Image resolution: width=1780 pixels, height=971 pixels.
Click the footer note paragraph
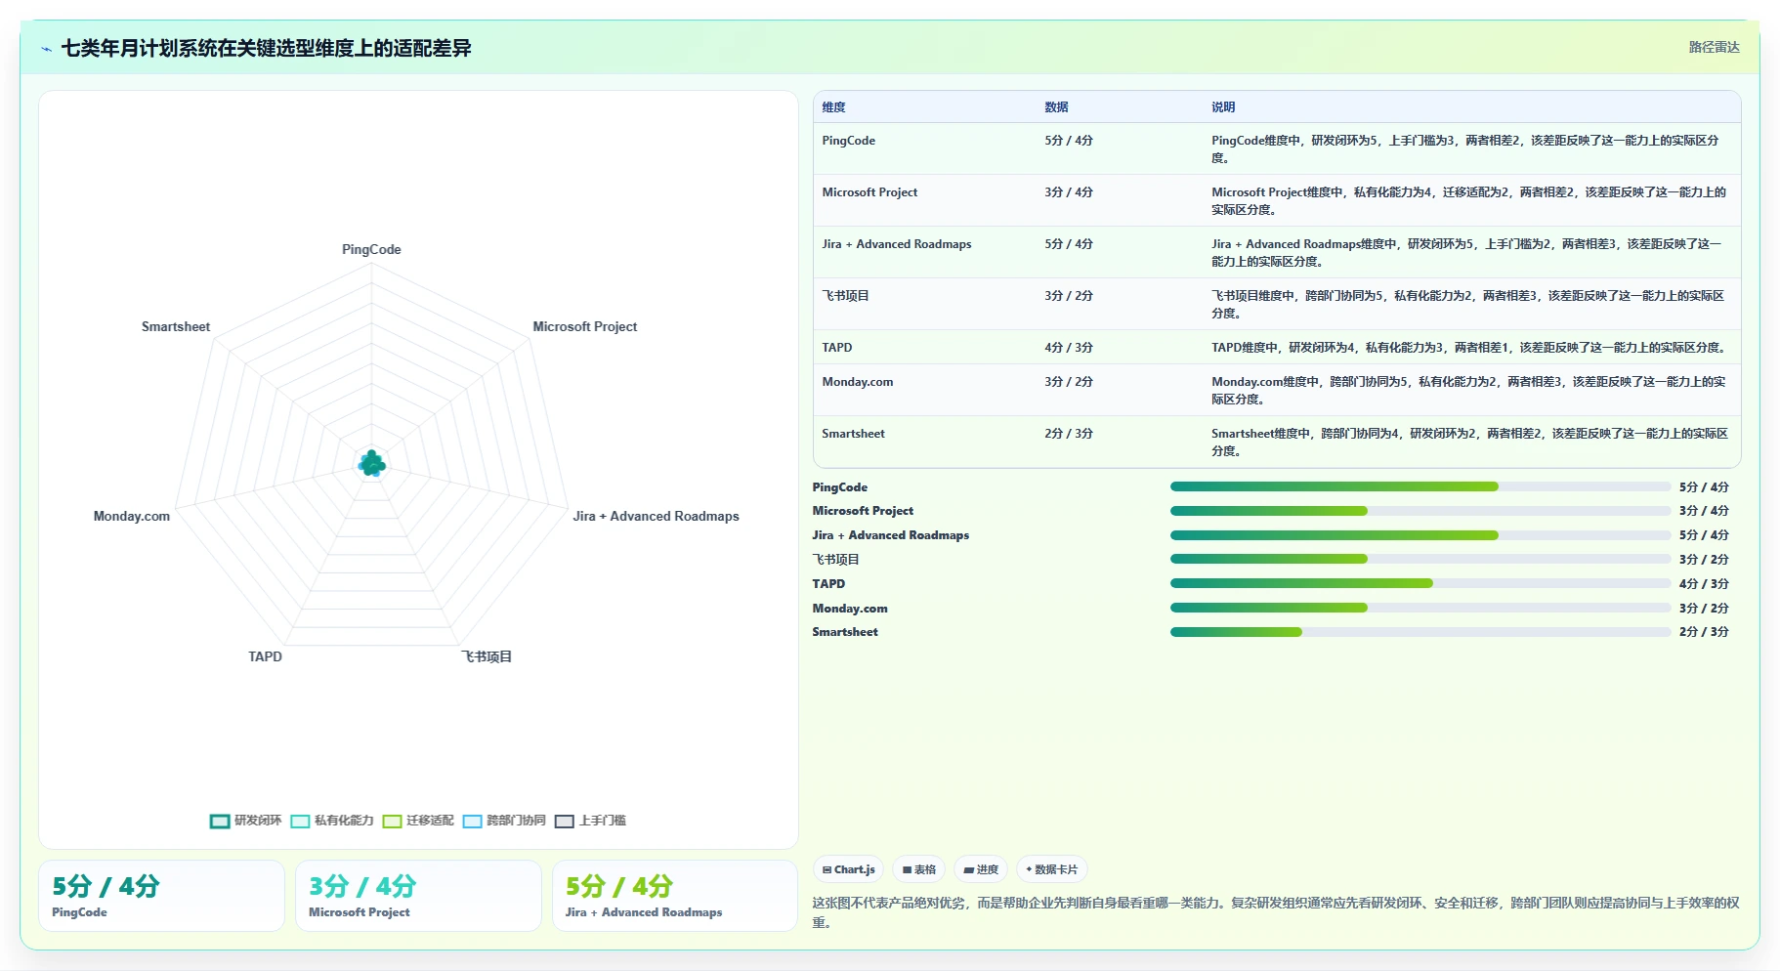pos(1276,912)
